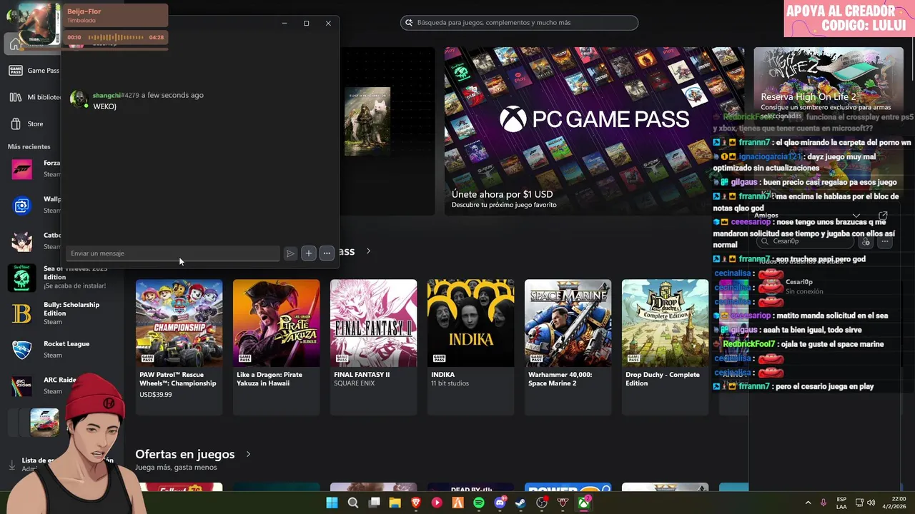Open OBS Studio from the taskbar
Viewport: 915px width, 514px height.
(542, 503)
